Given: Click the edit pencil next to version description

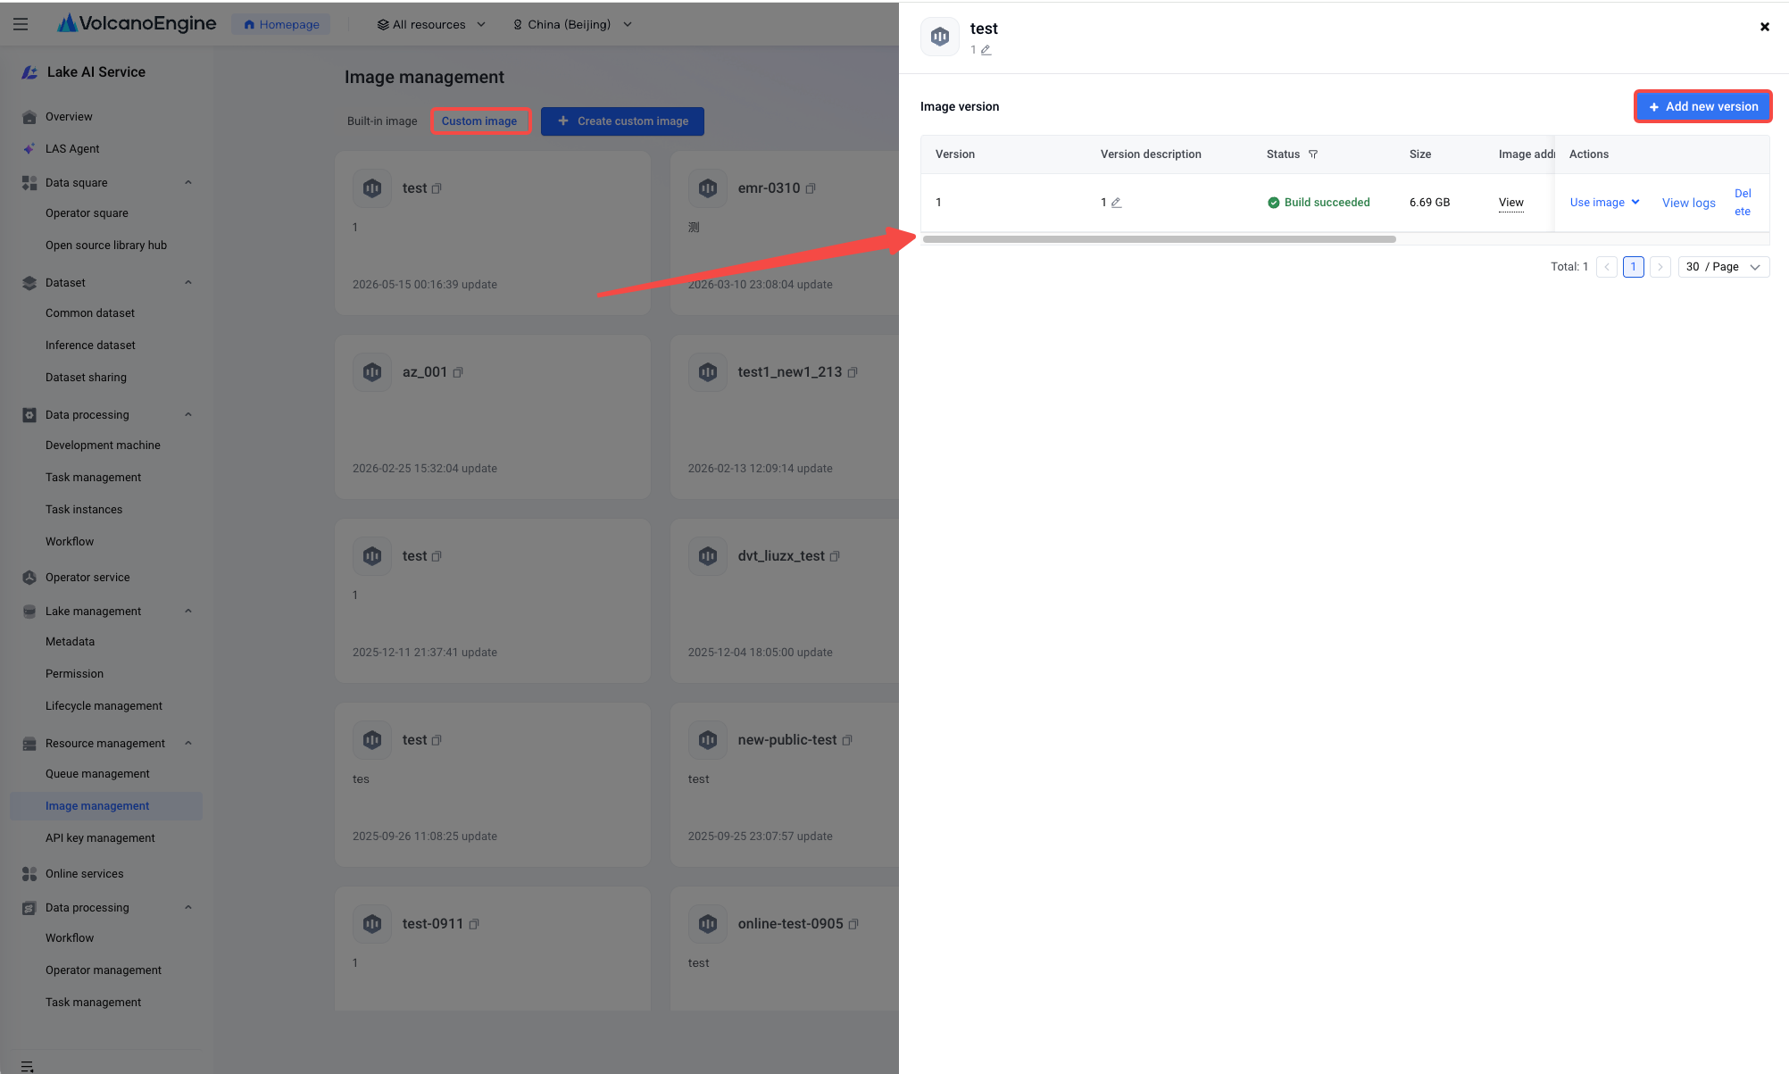Looking at the screenshot, I should 1116,203.
